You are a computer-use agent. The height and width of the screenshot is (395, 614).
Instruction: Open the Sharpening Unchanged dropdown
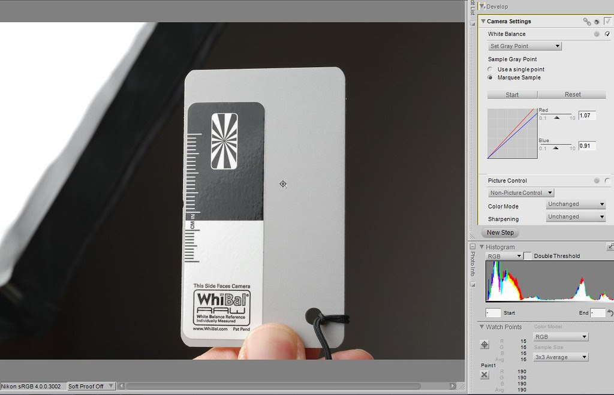pyautogui.click(x=576, y=216)
